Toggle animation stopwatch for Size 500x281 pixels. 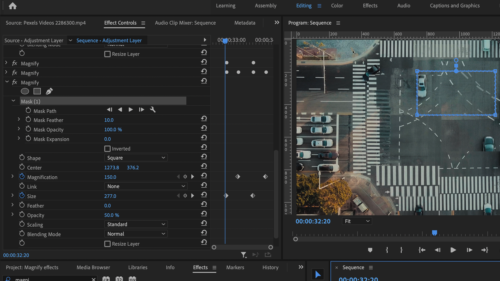pyautogui.click(x=22, y=195)
